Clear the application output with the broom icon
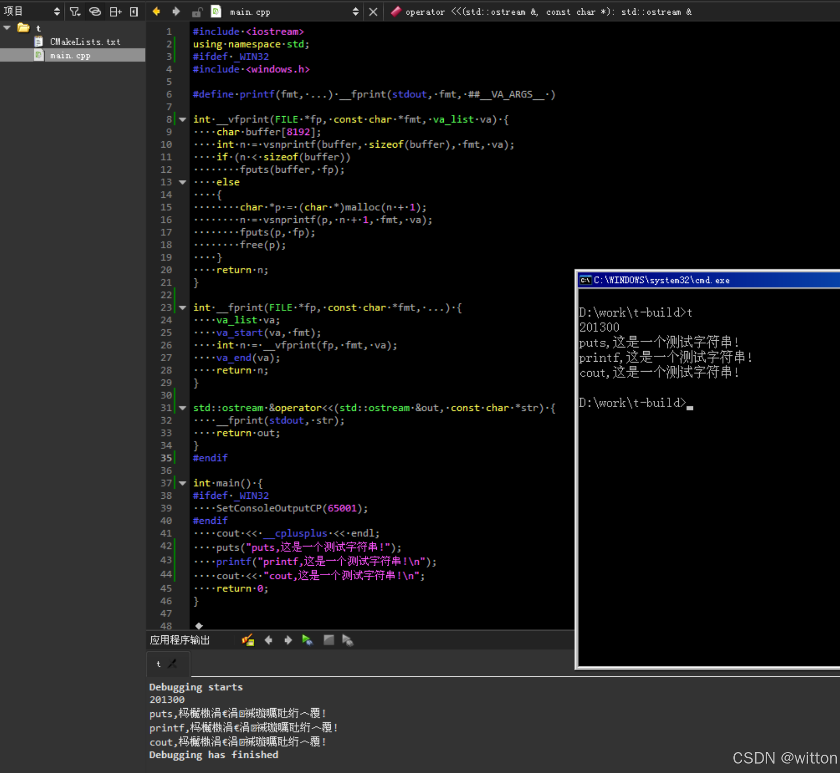This screenshot has height=773, width=840. tap(248, 640)
